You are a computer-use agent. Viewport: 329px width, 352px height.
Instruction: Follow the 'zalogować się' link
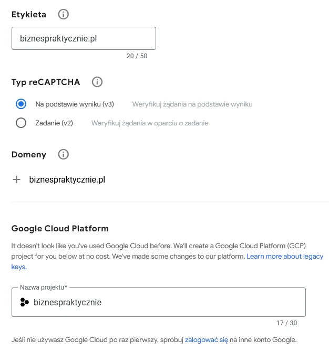point(206,339)
